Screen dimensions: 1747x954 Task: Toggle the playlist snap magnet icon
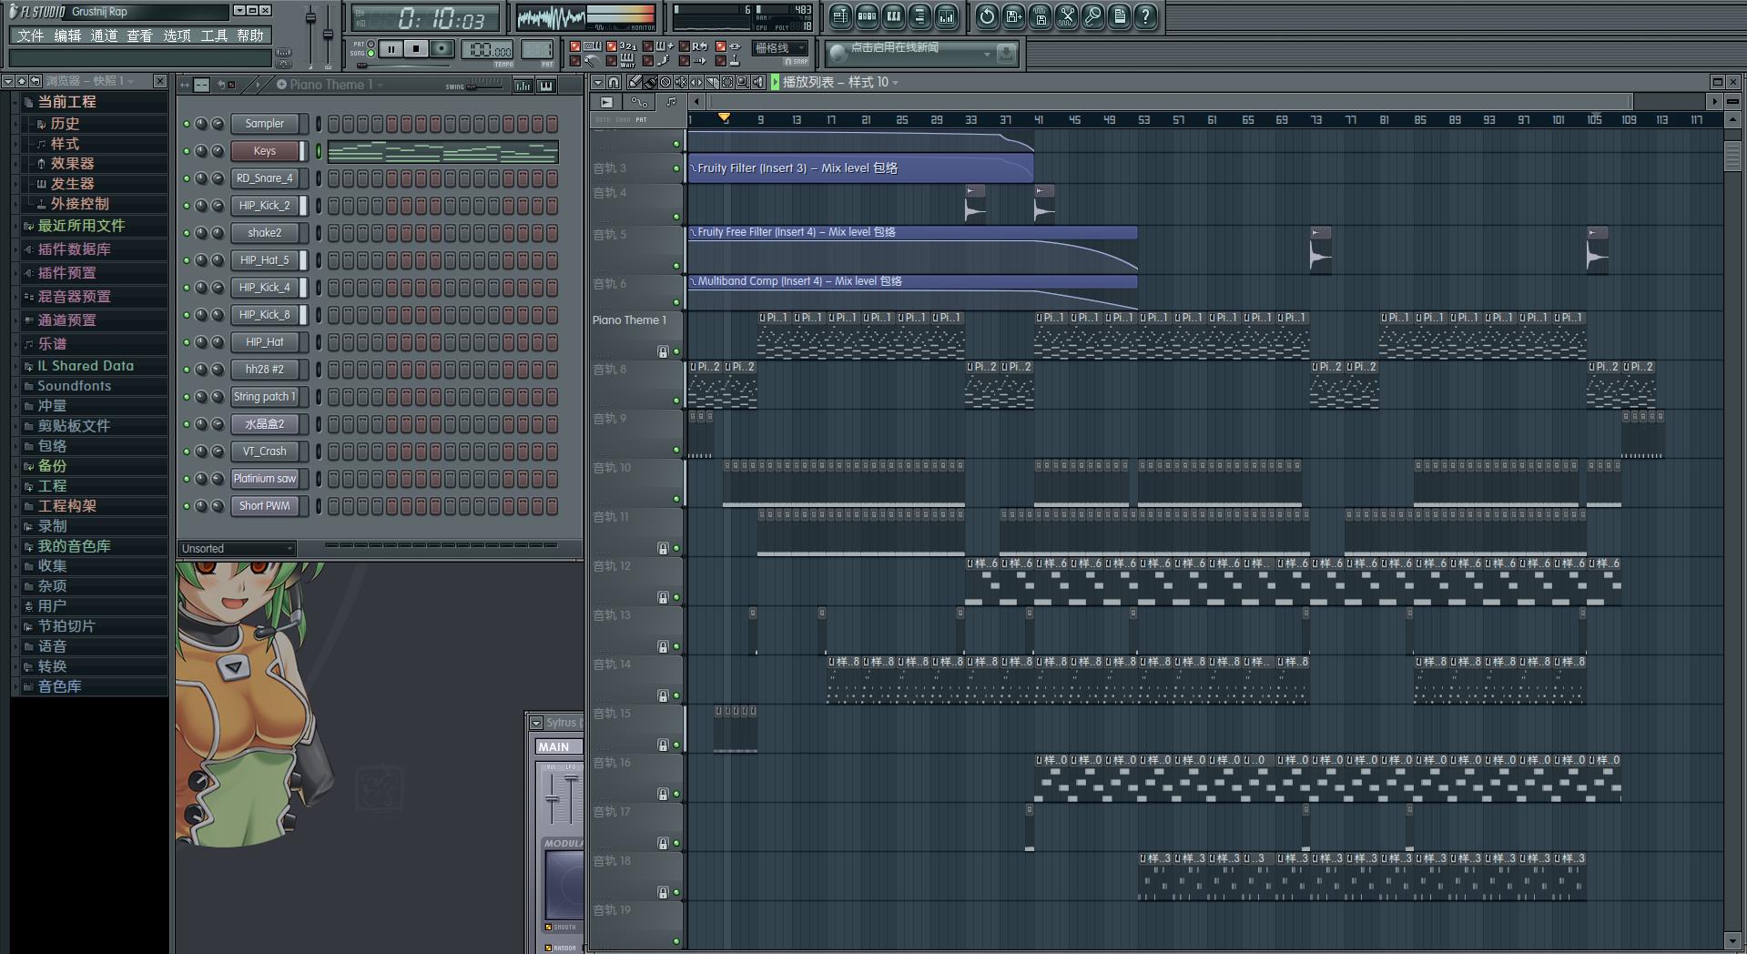click(614, 82)
